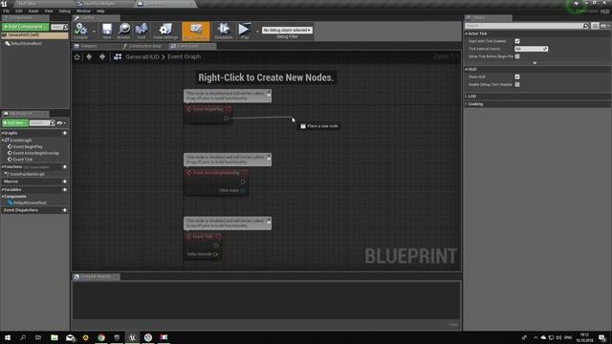Open the Play options dropdown arrow

[x=257, y=32]
